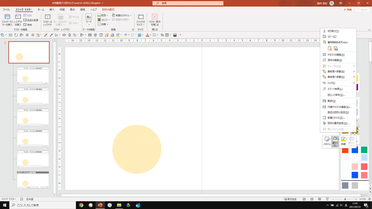The width and height of the screenshot is (372, 209).
Task: Choose Format Shape (図形の書式設定) entry
Action: (x=338, y=123)
